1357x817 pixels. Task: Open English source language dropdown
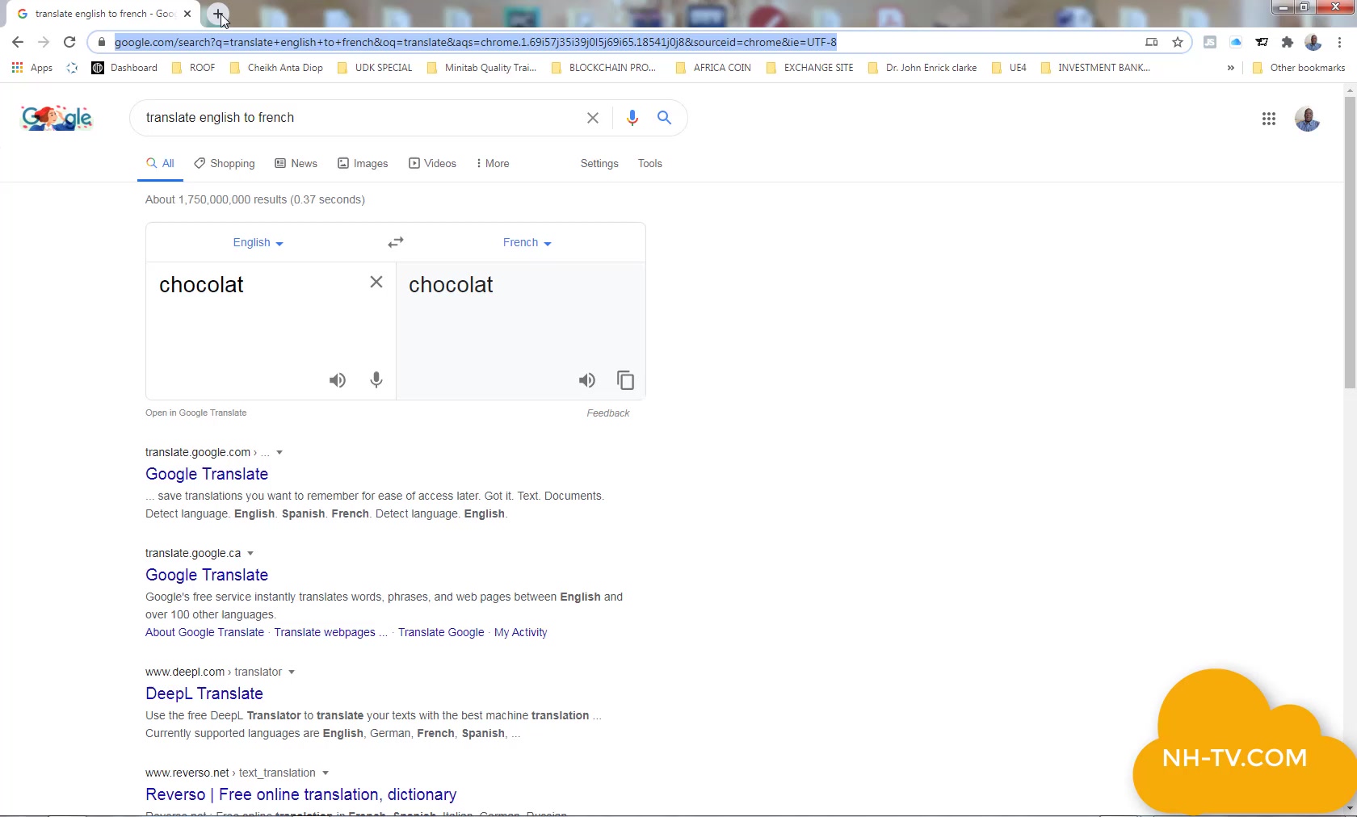pyautogui.click(x=258, y=243)
